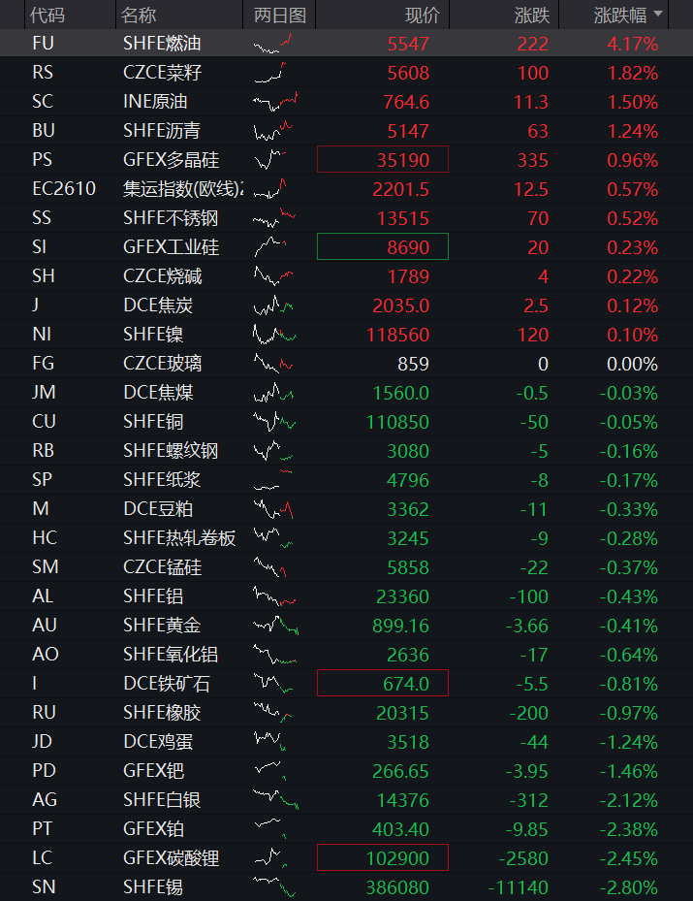Click the 两日图 column header

[x=279, y=15]
